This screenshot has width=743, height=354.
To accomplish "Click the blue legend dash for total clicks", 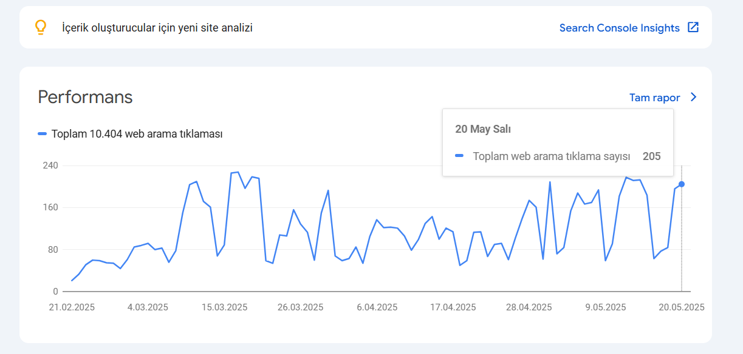I will 42,134.
